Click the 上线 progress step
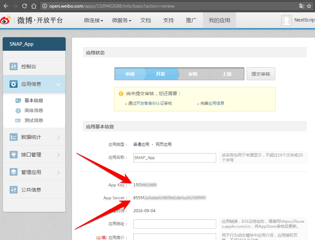 point(227,74)
